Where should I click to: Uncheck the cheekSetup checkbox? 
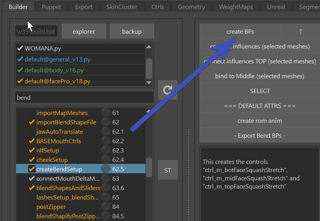[x=32, y=160]
